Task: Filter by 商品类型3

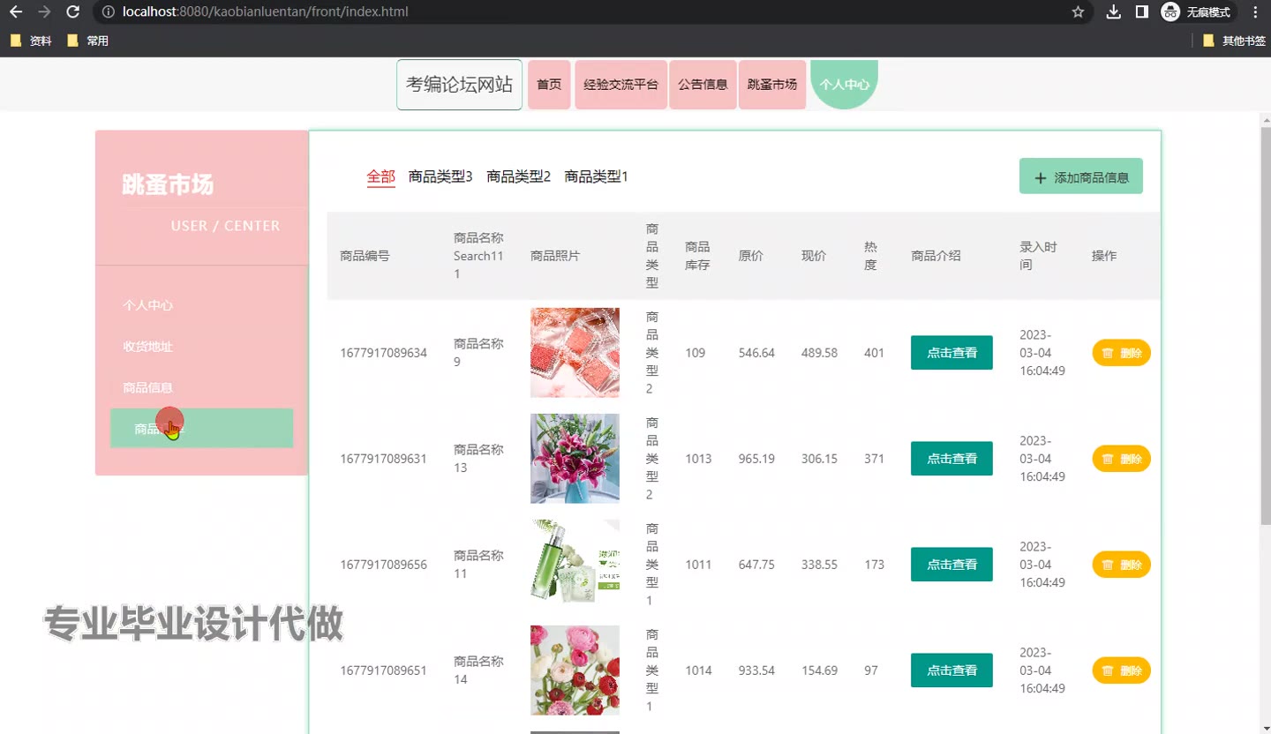Action: coord(440,176)
